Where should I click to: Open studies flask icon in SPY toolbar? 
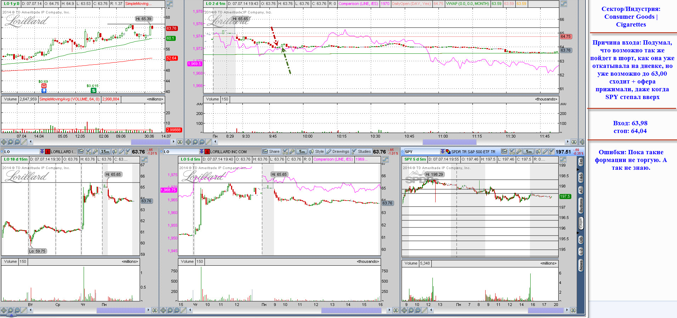pos(552,151)
